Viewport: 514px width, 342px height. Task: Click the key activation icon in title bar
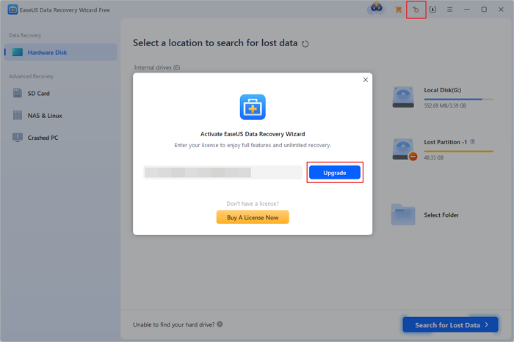pyautogui.click(x=416, y=10)
